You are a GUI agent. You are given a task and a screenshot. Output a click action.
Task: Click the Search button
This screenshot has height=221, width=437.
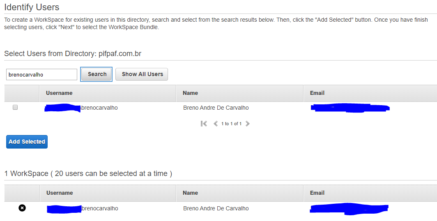pyautogui.click(x=97, y=74)
